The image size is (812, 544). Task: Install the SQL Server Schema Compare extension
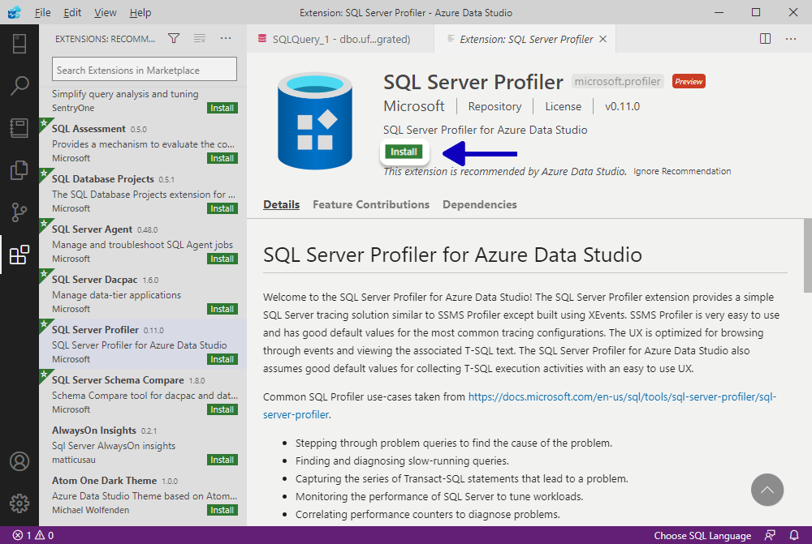(x=222, y=409)
